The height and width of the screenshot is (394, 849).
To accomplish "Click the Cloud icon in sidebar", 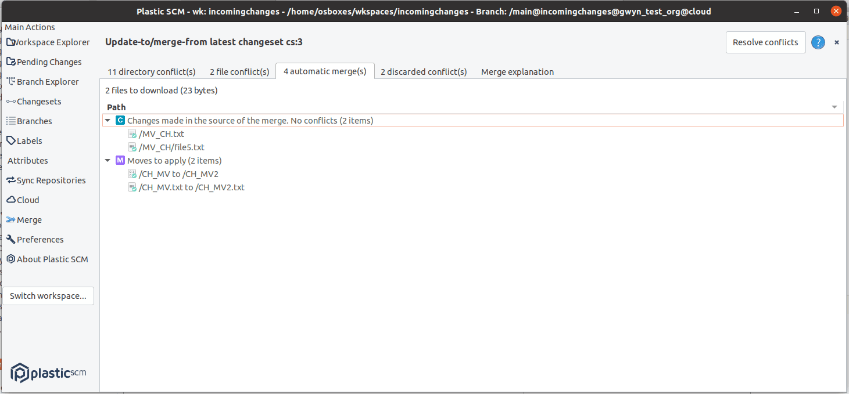I will (11, 200).
